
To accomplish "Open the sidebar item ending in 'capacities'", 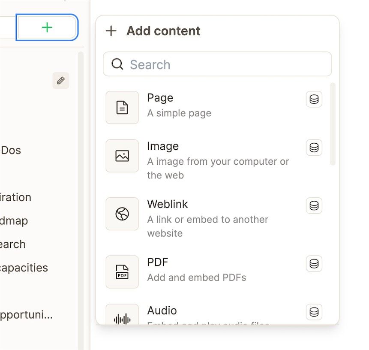I will (24, 268).
